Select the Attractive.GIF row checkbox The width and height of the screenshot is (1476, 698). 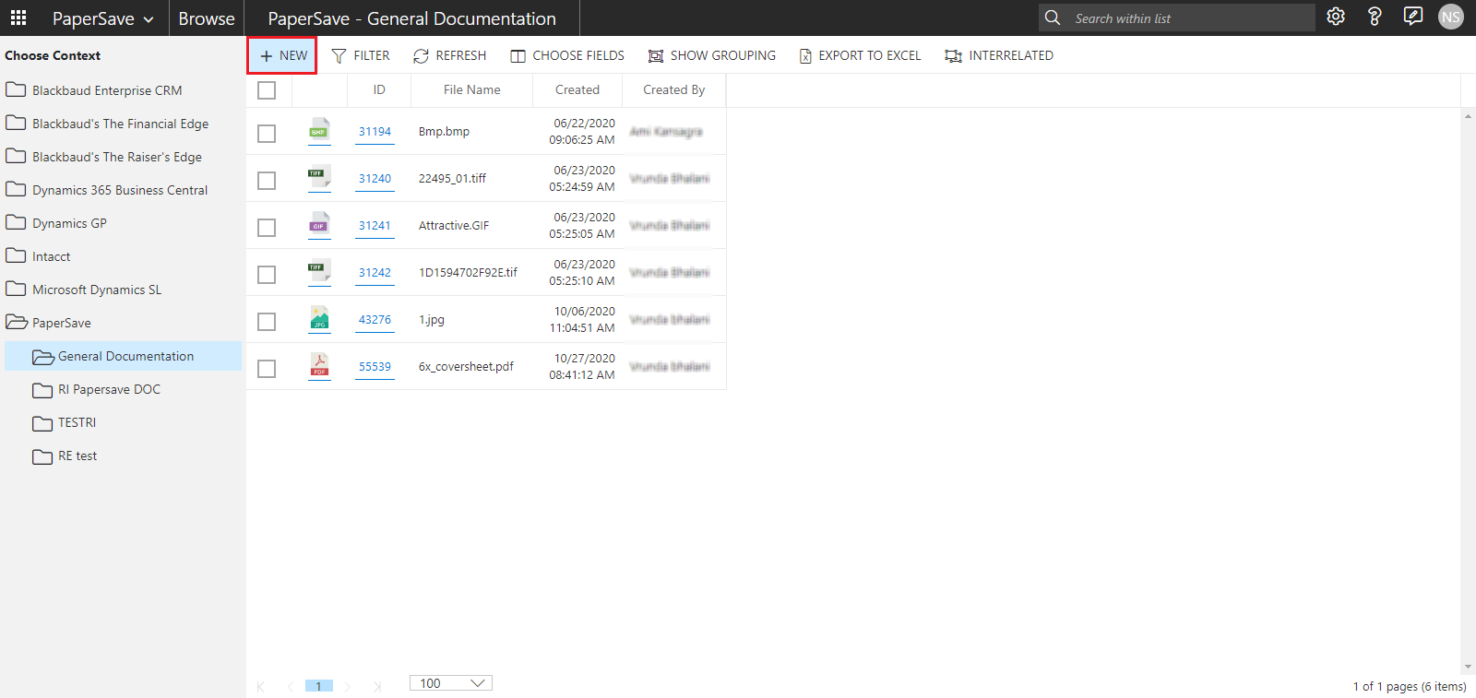pyautogui.click(x=267, y=228)
